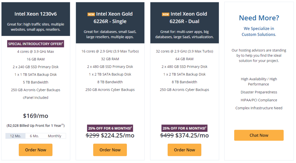Screen dimensions: 296x163
Task: Switch billing term to Monthly
Action: pos(55,136)
